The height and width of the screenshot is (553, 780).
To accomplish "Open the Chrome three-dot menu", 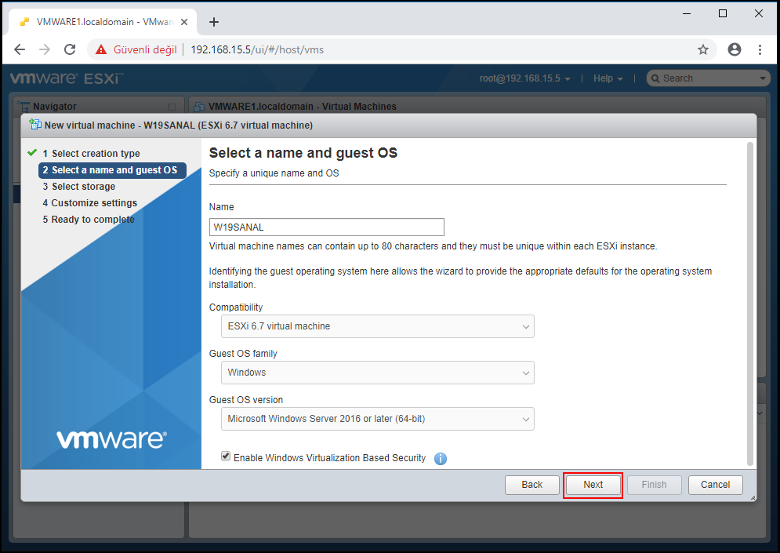I will [x=760, y=49].
